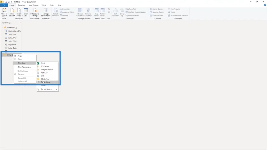Choose OData feed in the submenu
This screenshot has height=150, width=267.
pos(47,79)
